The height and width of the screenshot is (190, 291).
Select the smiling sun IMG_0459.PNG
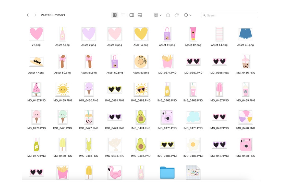[62, 89]
